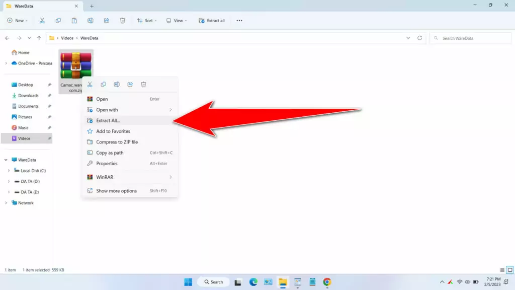The image size is (515, 290).
Task: Switch to details list view icon
Action: point(502,270)
